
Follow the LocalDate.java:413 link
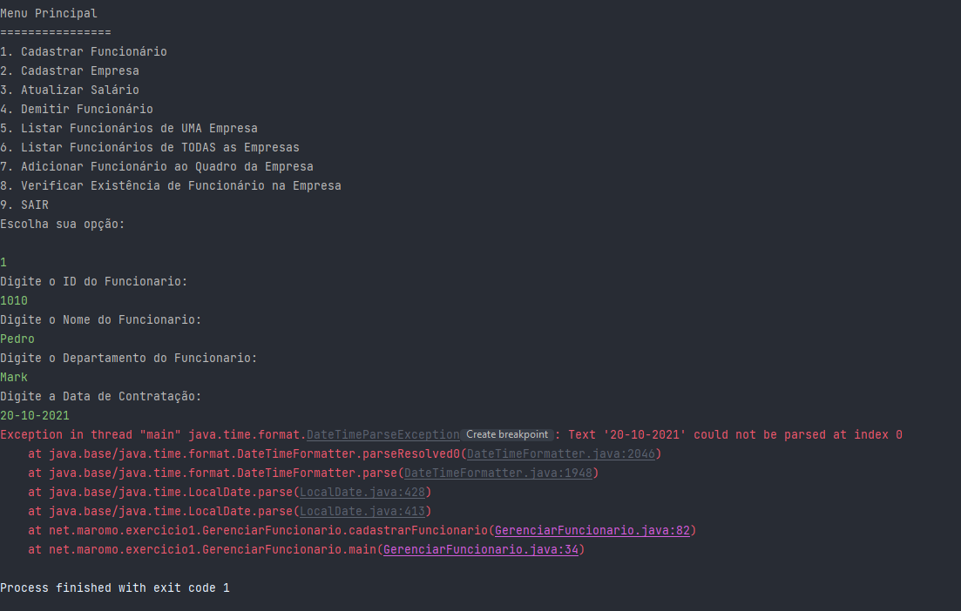click(362, 511)
